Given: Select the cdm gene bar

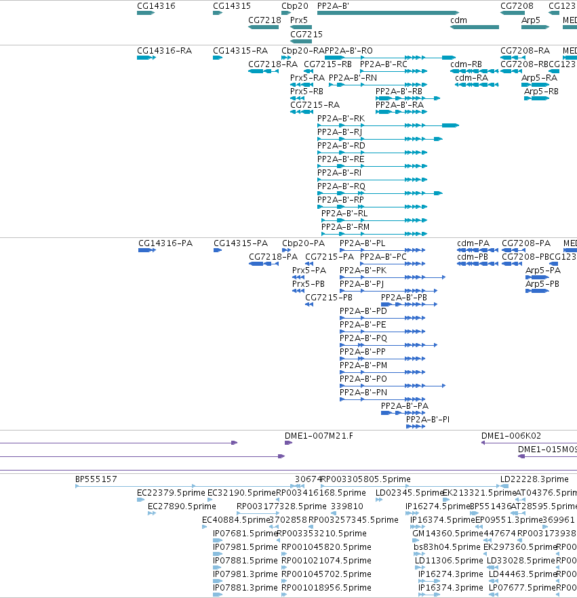Looking at the screenshot, I should click(x=475, y=27).
